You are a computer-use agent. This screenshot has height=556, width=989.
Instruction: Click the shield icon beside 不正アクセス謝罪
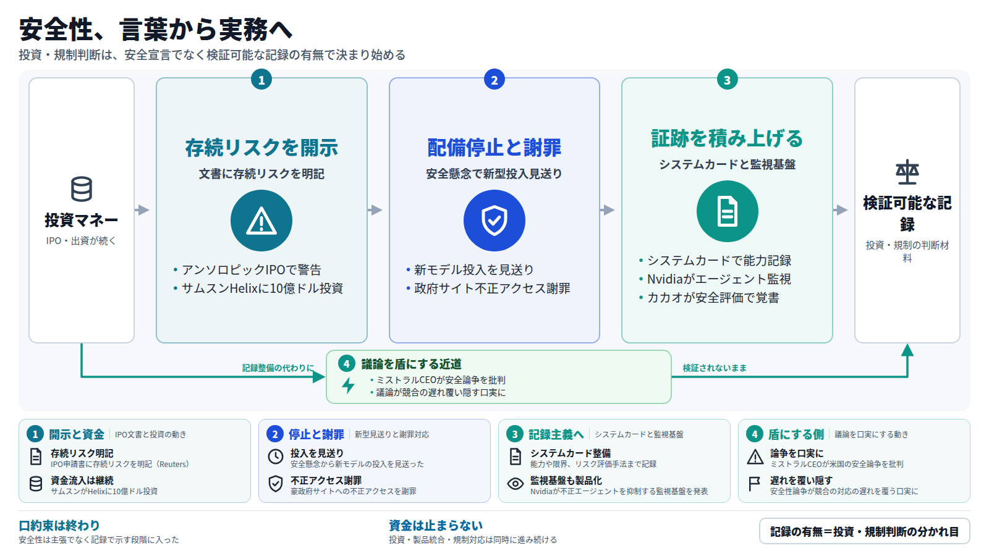coord(276,484)
